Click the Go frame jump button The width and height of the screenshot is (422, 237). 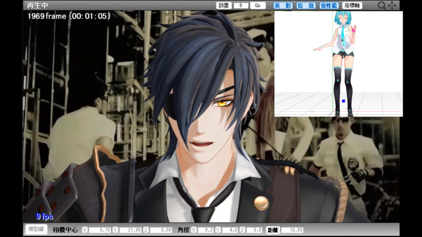coord(258,5)
